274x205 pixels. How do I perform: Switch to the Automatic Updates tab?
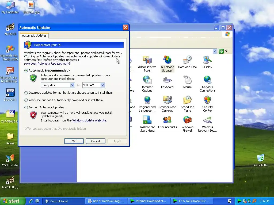pyautogui.click(x=34, y=36)
